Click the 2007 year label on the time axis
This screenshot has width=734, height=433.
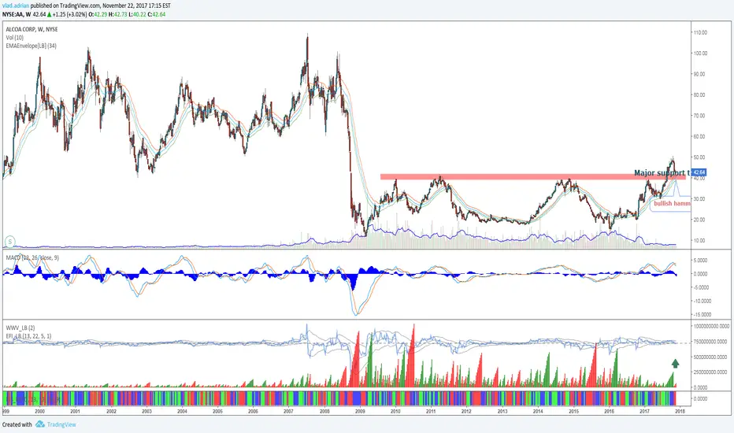[288, 412]
